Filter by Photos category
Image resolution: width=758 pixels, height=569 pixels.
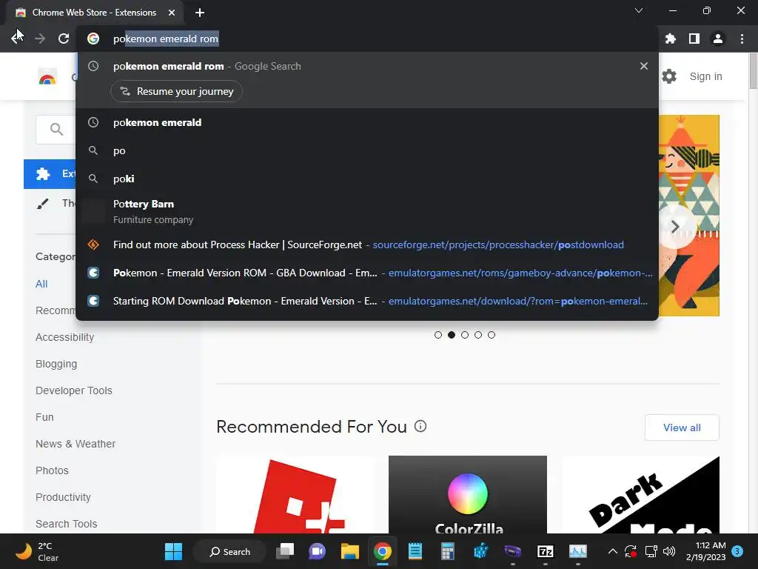[x=53, y=470]
